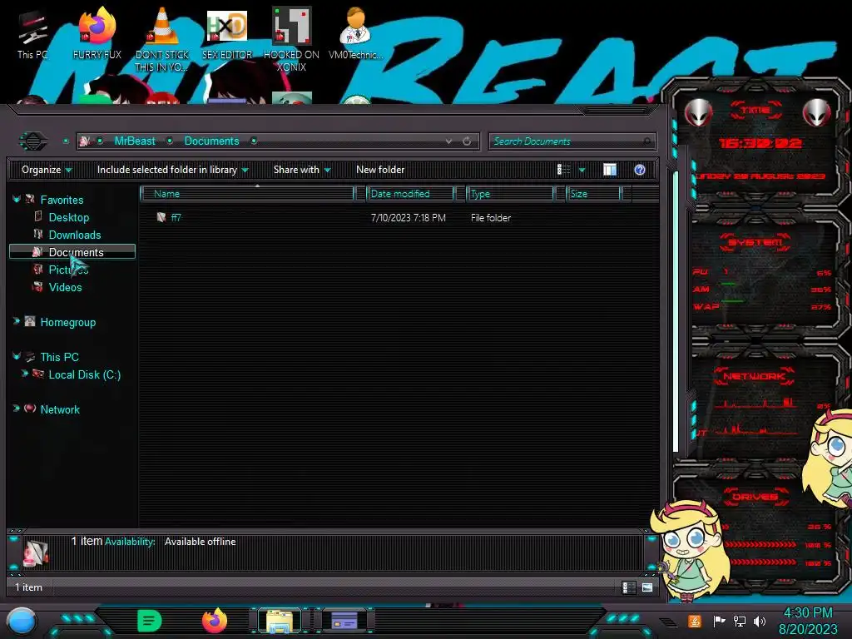Image resolution: width=852 pixels, height=639 pixels.
Task: Expand the Homegroup tree node
Action: pyautogui.click(x=17, y=321)
